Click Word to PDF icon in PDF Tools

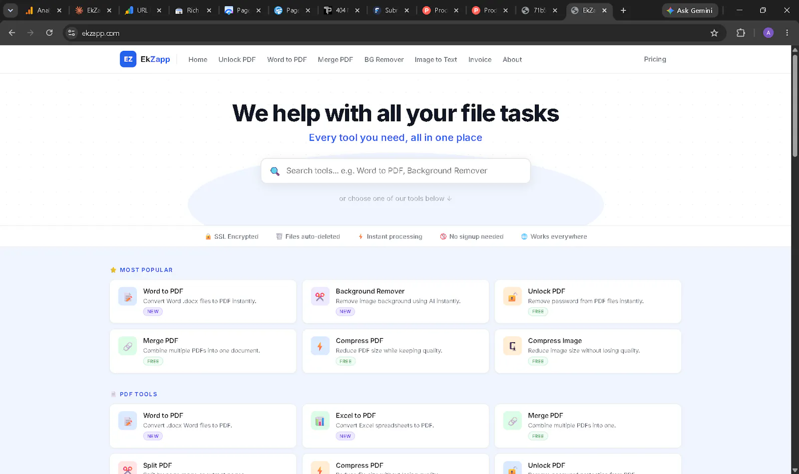point(127,421)
